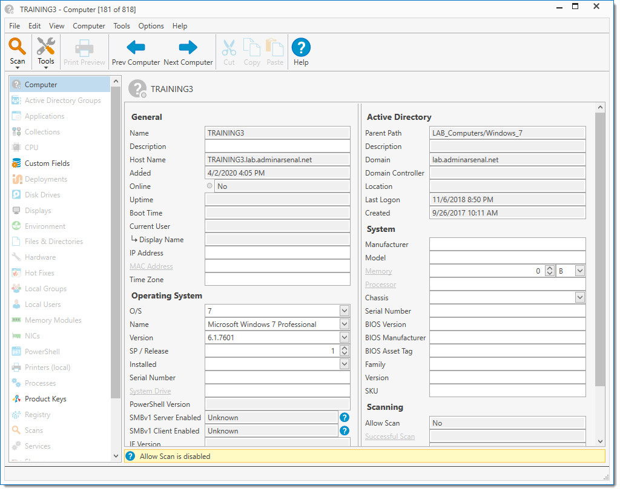Viewport: 620px width, 491px height.
Task: Open the Computer menu in menu bar
Action: (89, 26)
